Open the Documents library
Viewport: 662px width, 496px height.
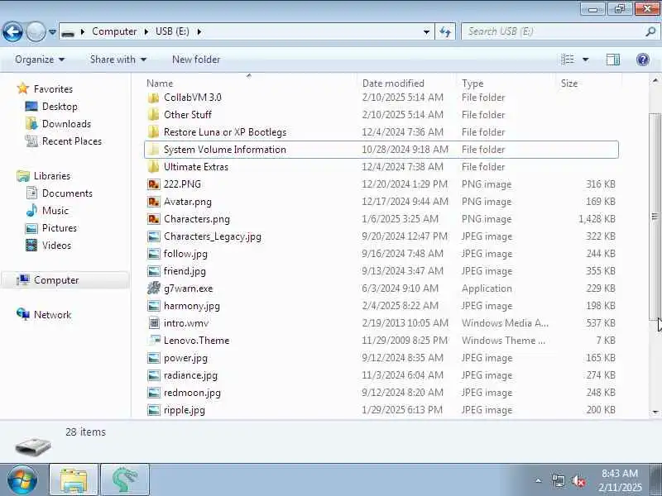67,193
